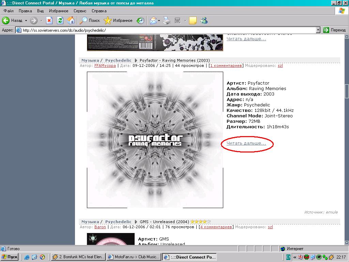The width and height of the screenshot is (349, 262).
Task: Click the scrollbar up arrow
Action: [347, 37]
